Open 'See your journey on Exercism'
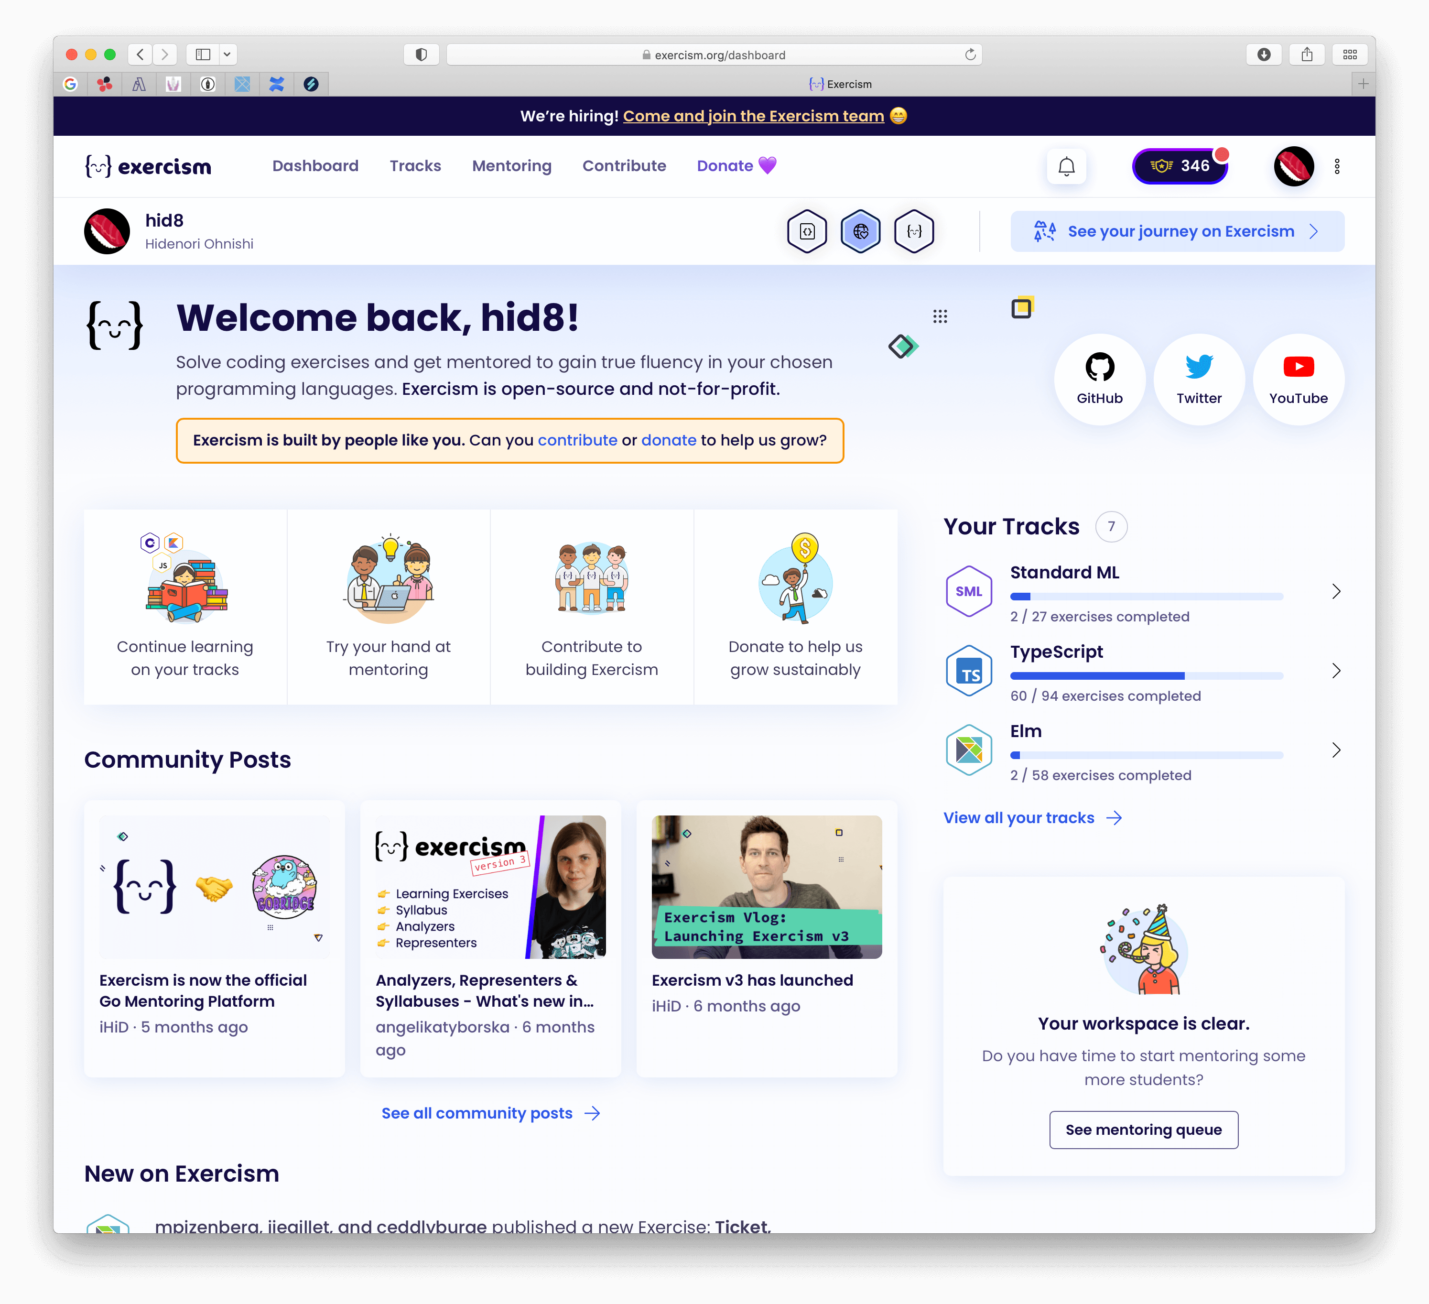 pos(1177,231)
